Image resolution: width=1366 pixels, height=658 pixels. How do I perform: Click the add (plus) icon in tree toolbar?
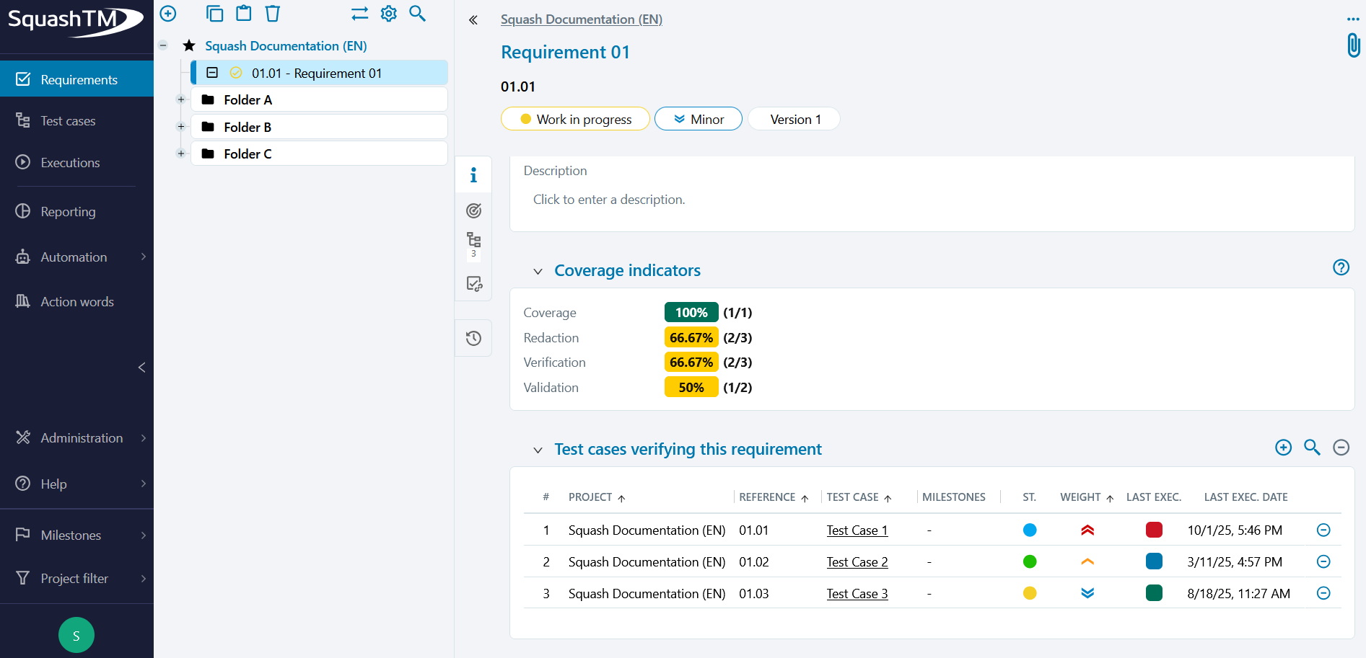tap(168, 13)
